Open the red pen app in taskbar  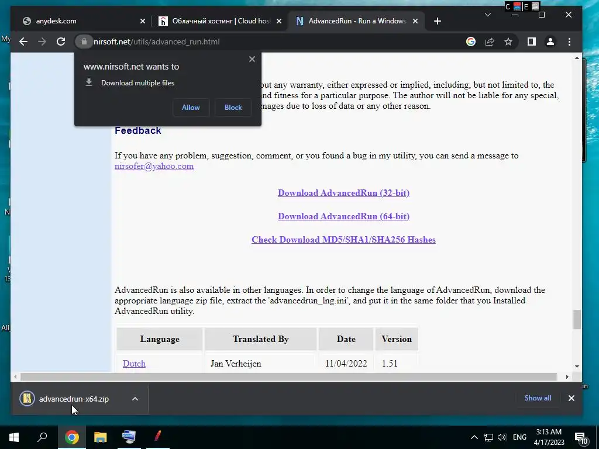[157, 437]
